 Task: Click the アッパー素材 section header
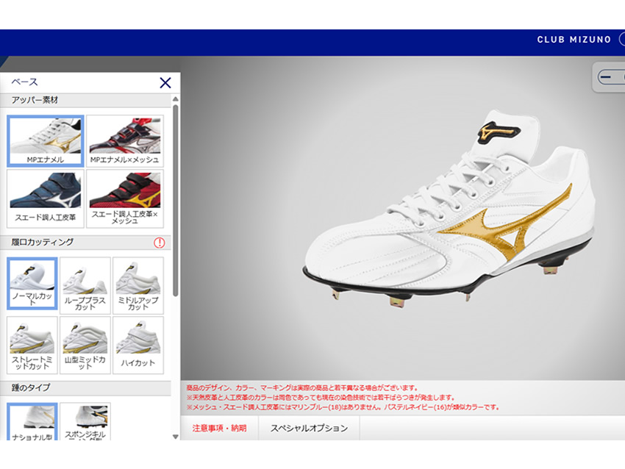[85, 101]
